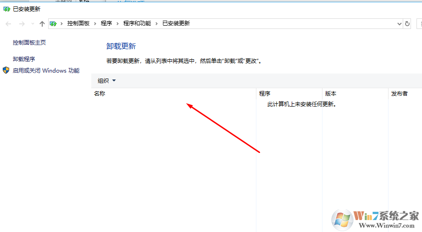
Task: Click the breadcrumb chevron after the location icon
Action: click(61, 24)
